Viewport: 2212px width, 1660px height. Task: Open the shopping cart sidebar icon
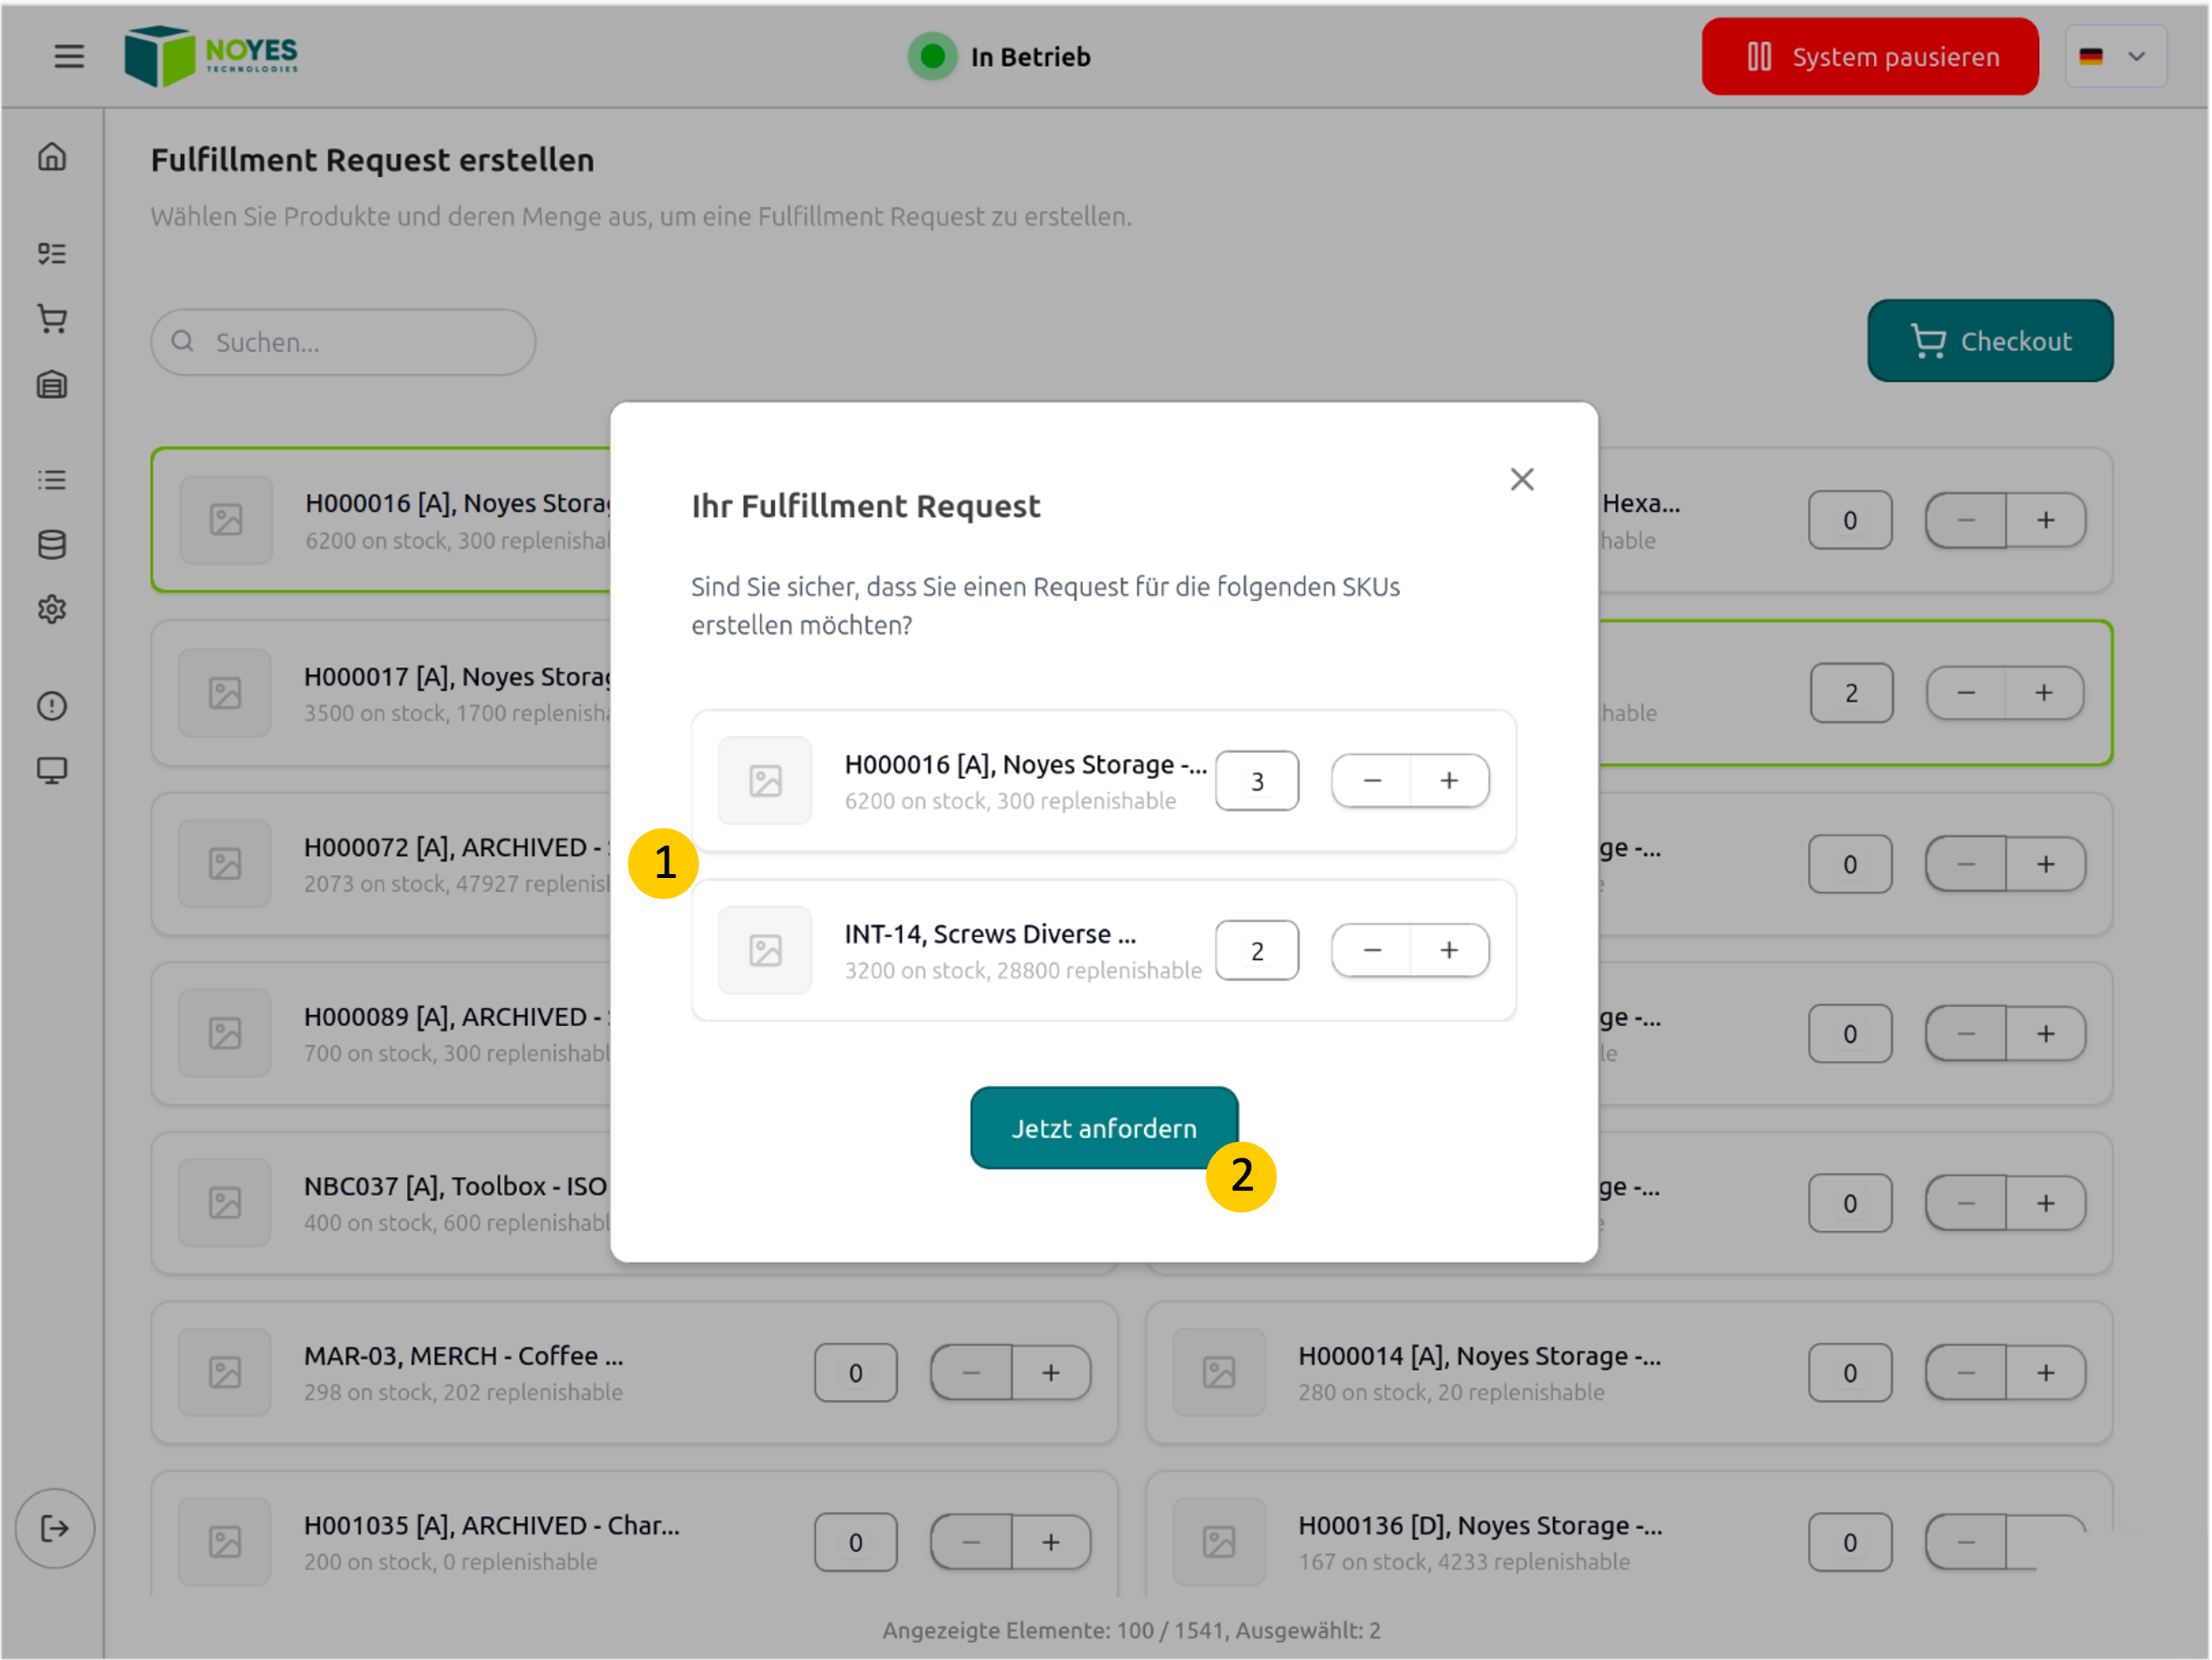(x=52, y=319)
